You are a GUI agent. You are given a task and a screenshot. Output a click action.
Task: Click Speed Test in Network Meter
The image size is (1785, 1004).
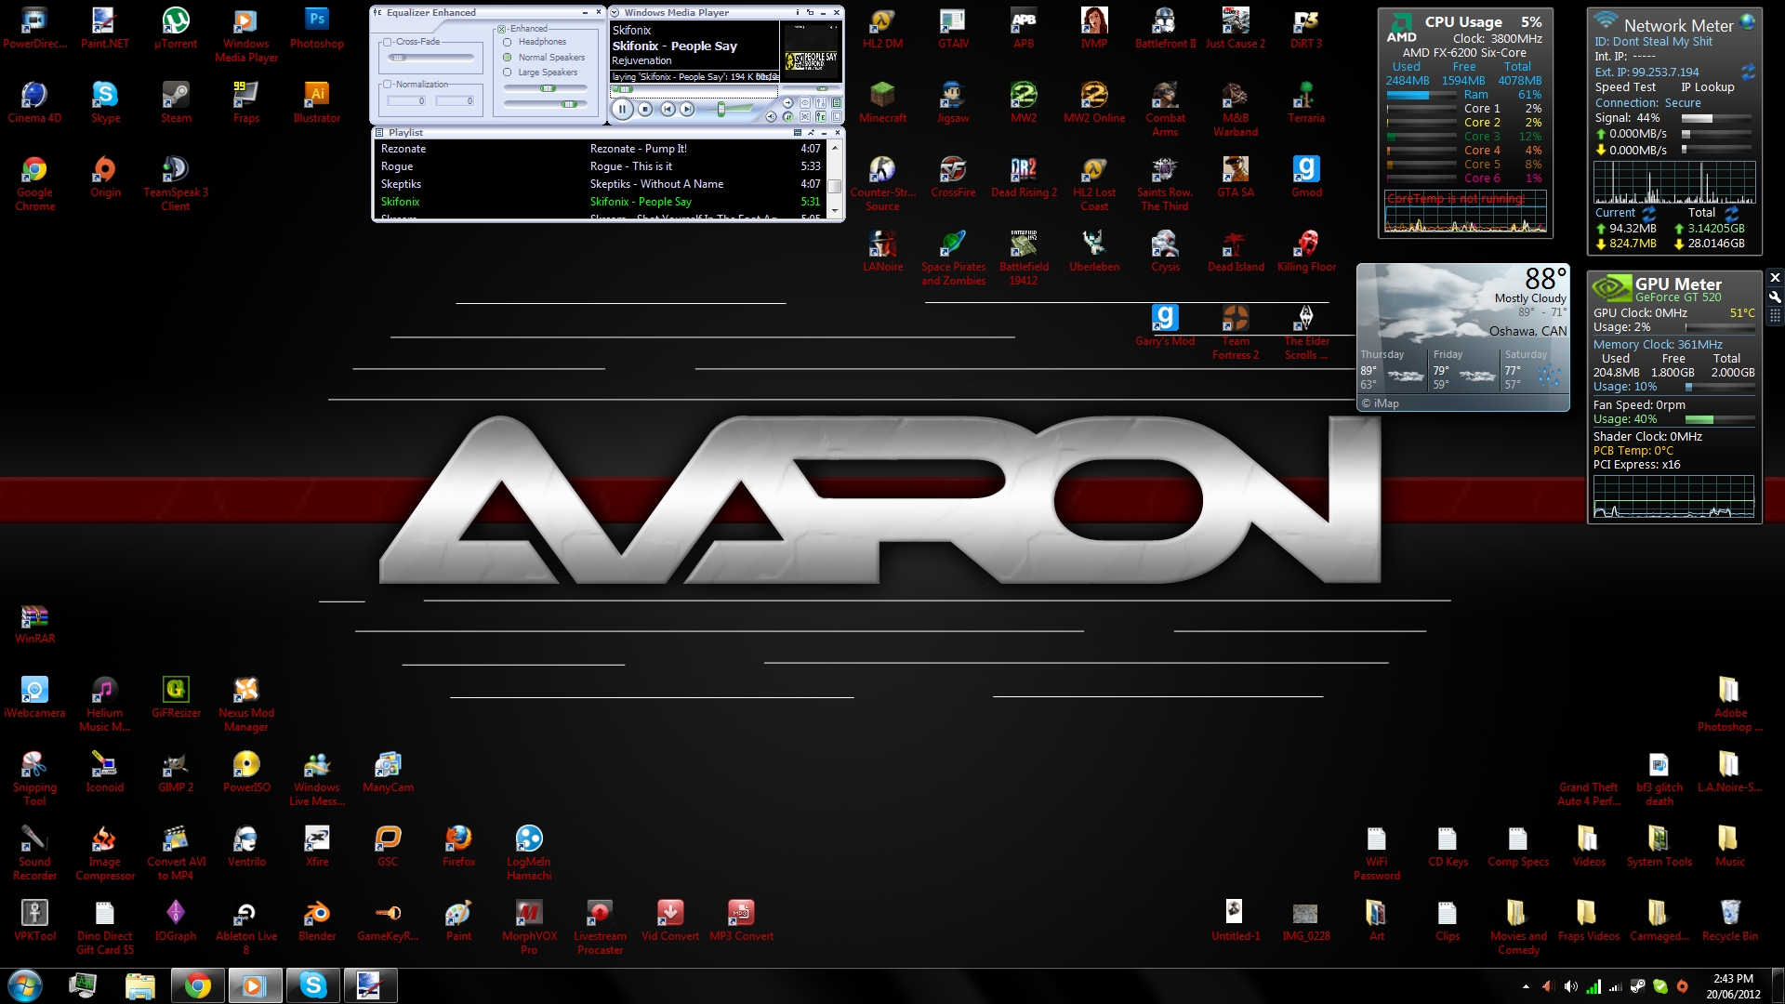coord(1625,87)
